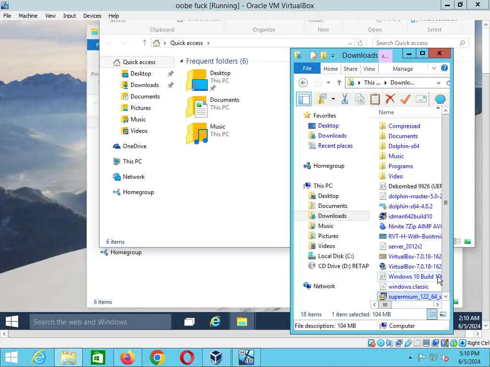Click the VirtualBox icon on host taskbar
Image resolution: width=490 pixels, height=367 pixels.
(216, 357)
